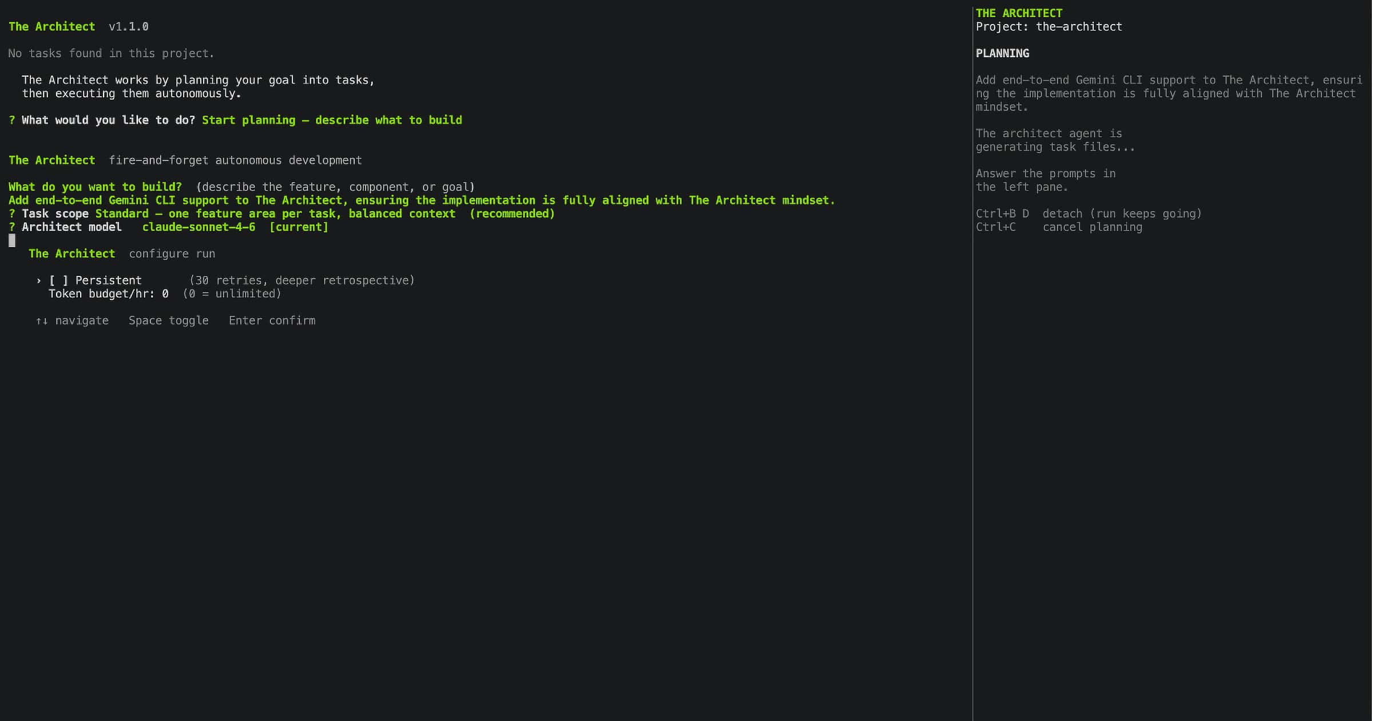Image resolution: width=1373 pixels, height=721 pixels.
Task: Click 'No tasks found in this project.'
Action: [x=112, y=53]
